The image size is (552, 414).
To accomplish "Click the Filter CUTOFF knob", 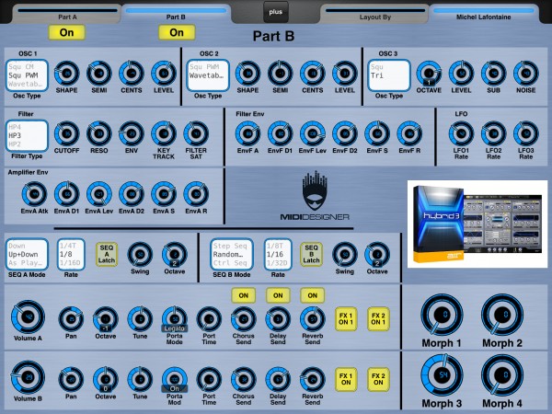I will 66,133.
